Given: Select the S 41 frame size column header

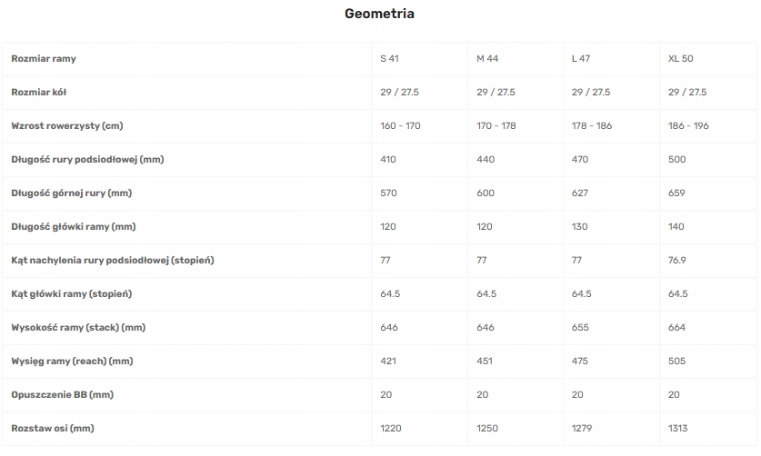Looking at the screenshot, I should [x=389, y=59].
